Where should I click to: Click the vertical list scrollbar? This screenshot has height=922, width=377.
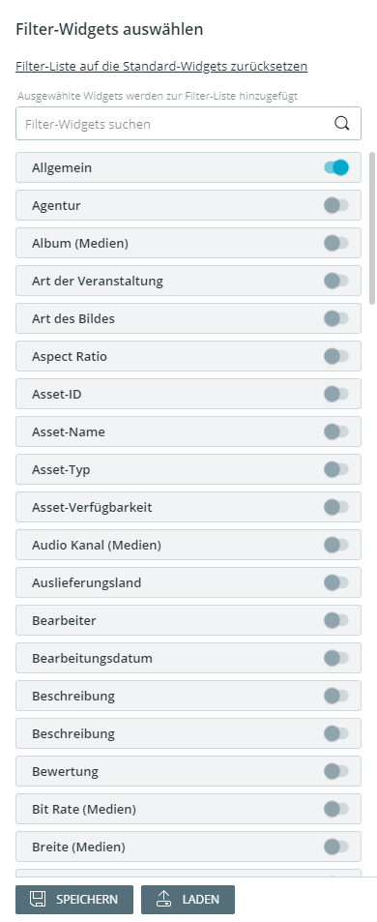coord(372,228)
